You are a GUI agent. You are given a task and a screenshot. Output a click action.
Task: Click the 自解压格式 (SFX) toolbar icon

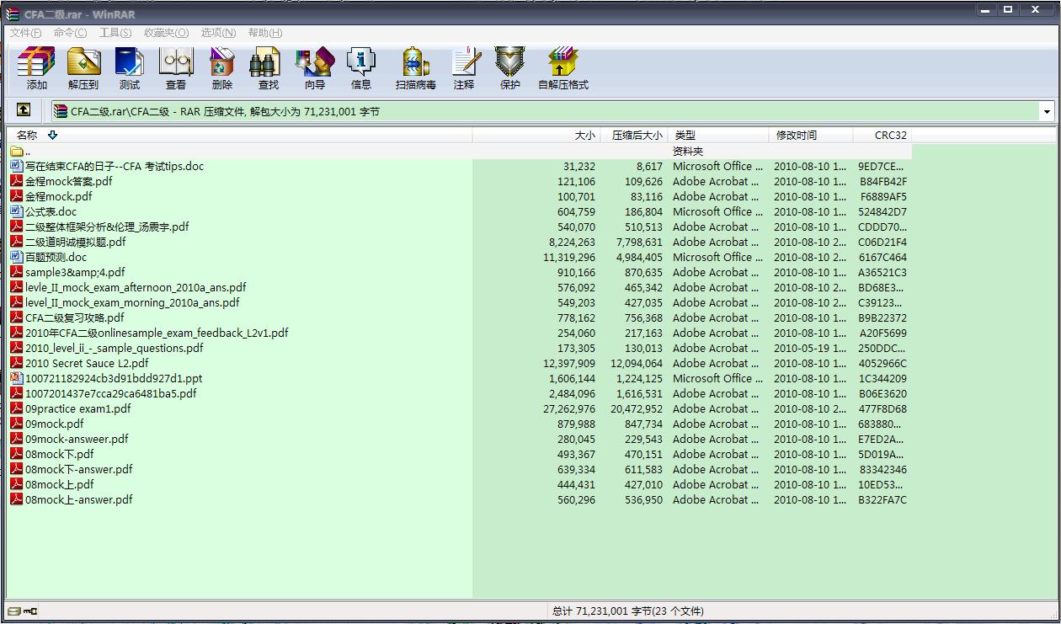coord(563,63)
